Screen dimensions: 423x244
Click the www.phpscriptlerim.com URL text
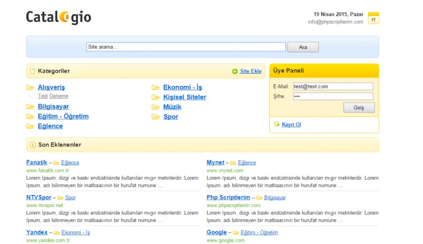[234, 205]
